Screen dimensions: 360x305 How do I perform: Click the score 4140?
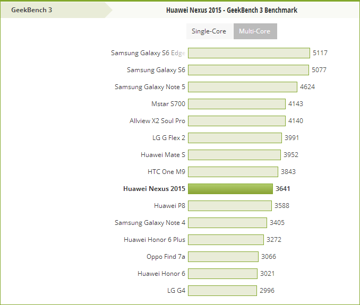tap(296, 121)
